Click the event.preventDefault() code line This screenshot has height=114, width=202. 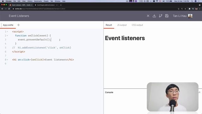tap(34, 40)
